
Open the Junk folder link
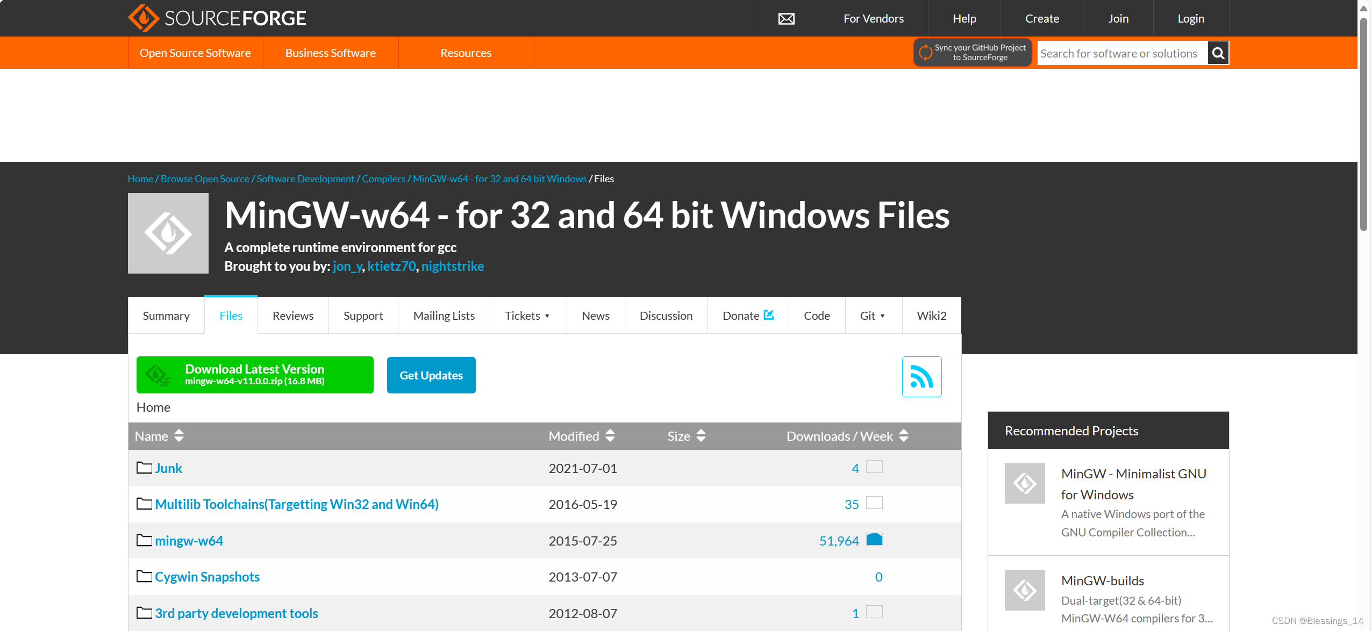pyautogui.click(x=168, y=468)
